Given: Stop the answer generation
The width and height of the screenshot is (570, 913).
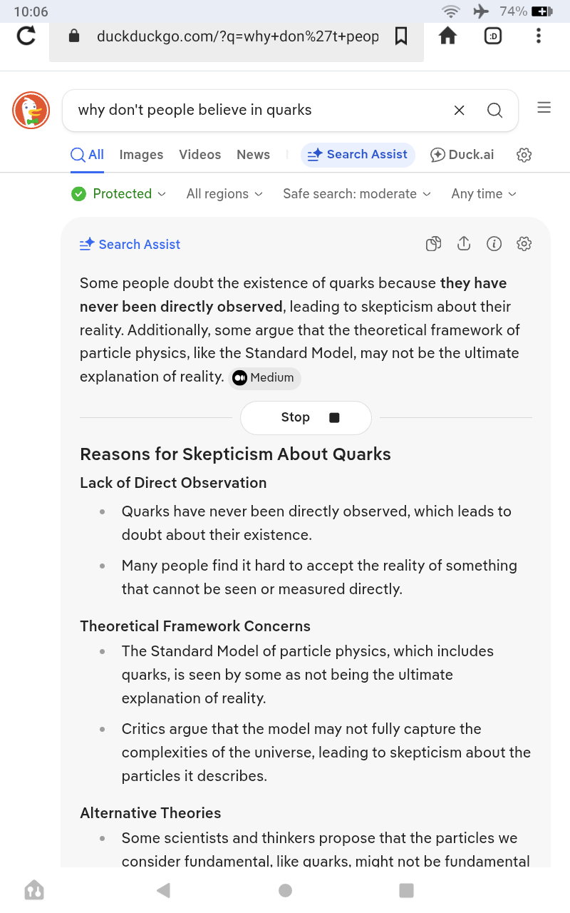Looking at the screenshot, I should click(x=306, y=418).
